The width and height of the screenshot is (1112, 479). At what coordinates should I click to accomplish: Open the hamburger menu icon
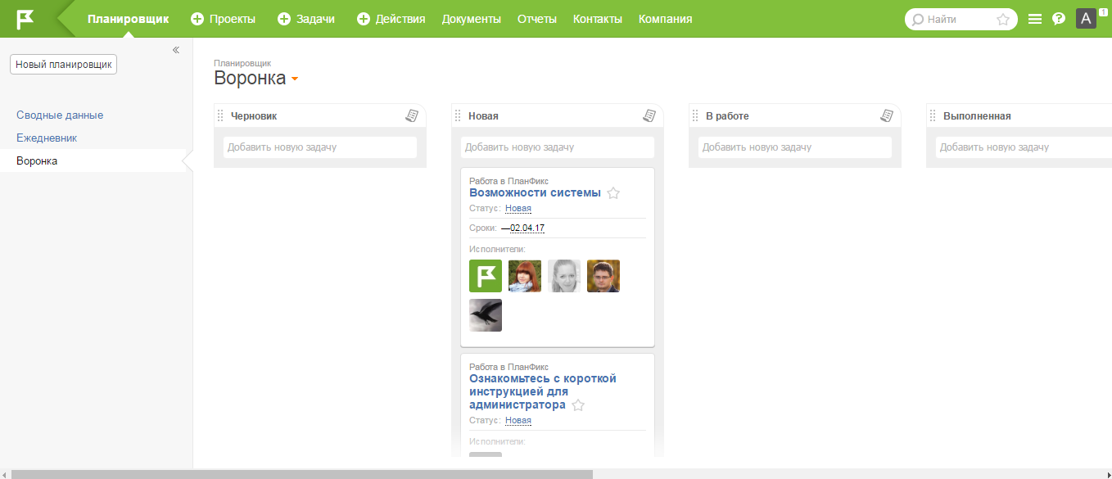coord(1035,19)
